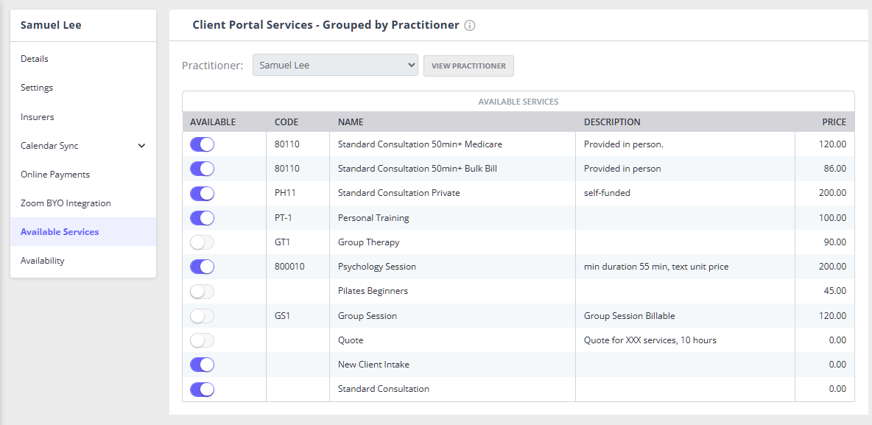Click the View Practitioner button
Image resolution: width=872 pixels, height=425 pixels.
[468, 66]
